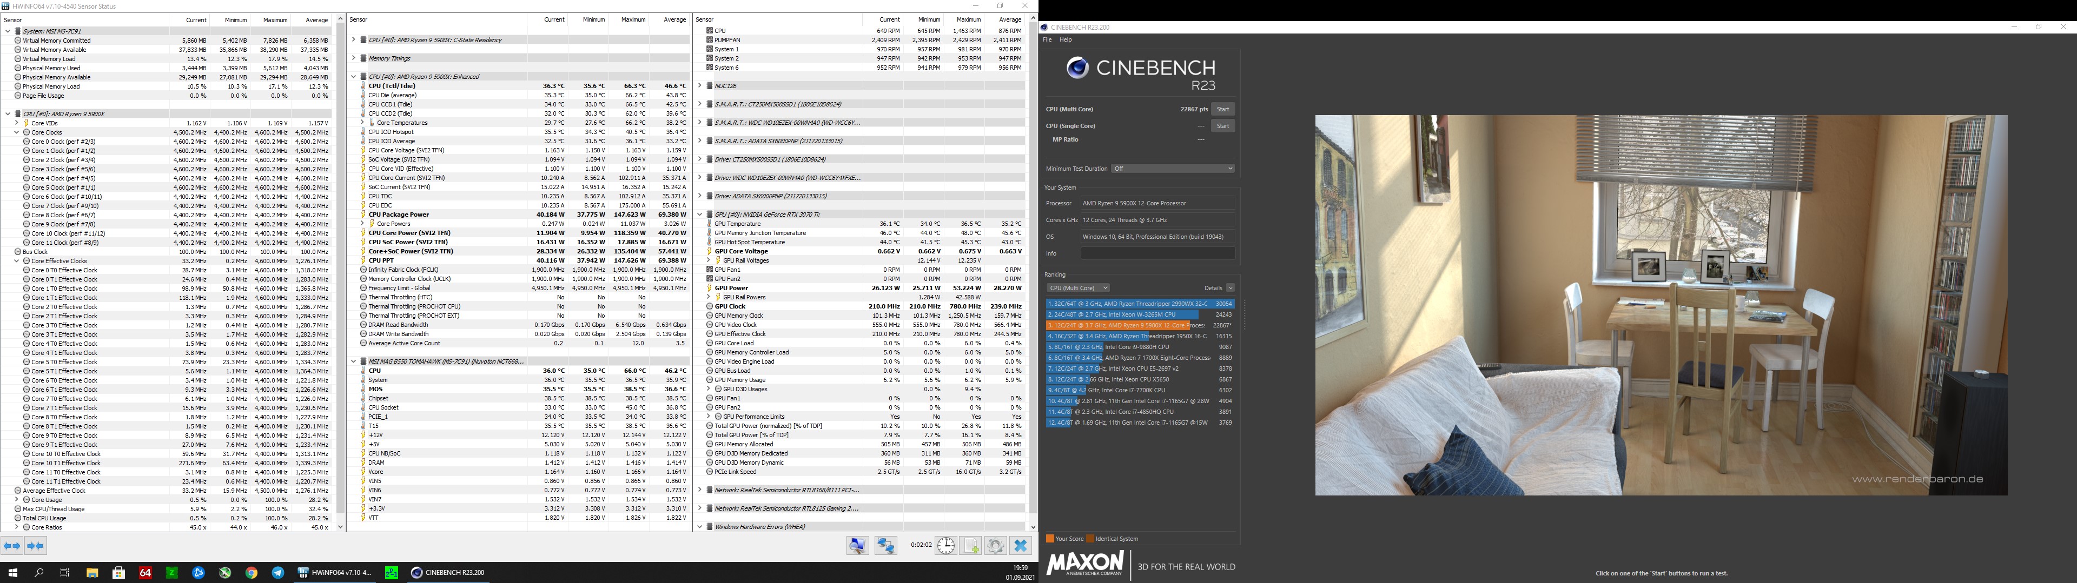Select the CPU (Tctl/Tdie) sensor row
Screen dimensions: 2077x583
(x=524, y=86)
